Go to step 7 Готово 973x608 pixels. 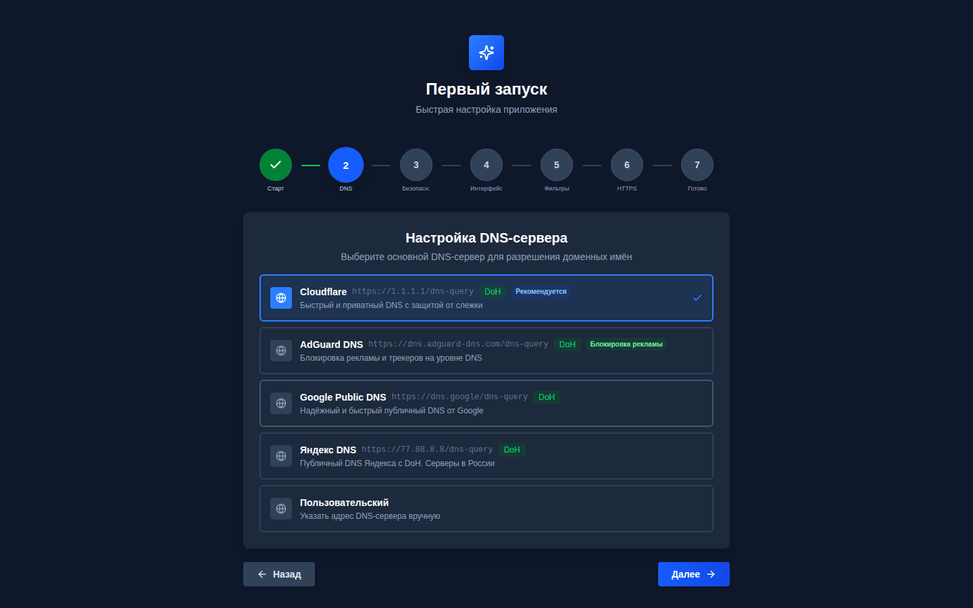tap(697, 165)
